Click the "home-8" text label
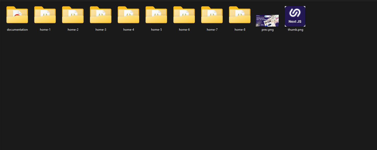The height and width of the screenshot is (150, 377). (240, 30)
